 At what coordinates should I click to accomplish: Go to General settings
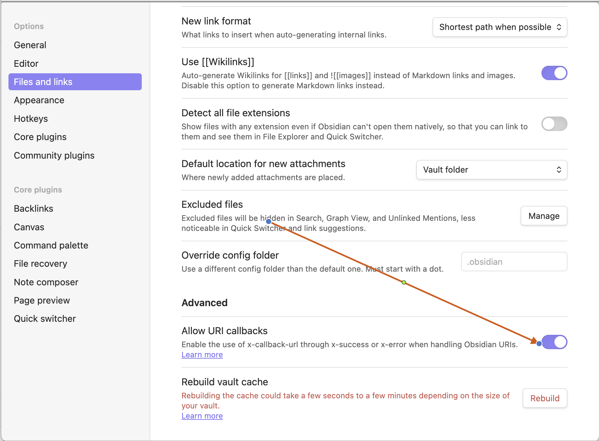pyautogui.click(x=30, y=45)
